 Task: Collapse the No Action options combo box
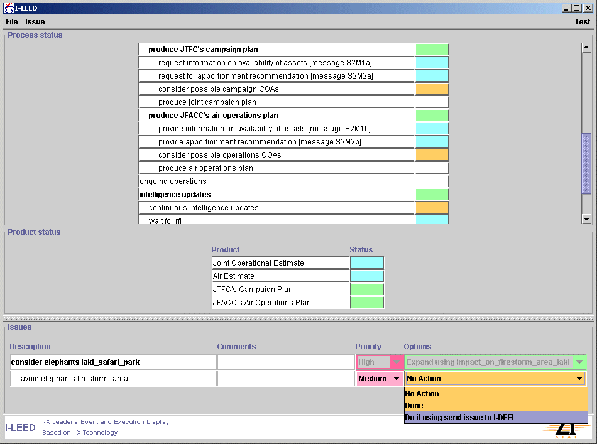[x=579, y=379]
